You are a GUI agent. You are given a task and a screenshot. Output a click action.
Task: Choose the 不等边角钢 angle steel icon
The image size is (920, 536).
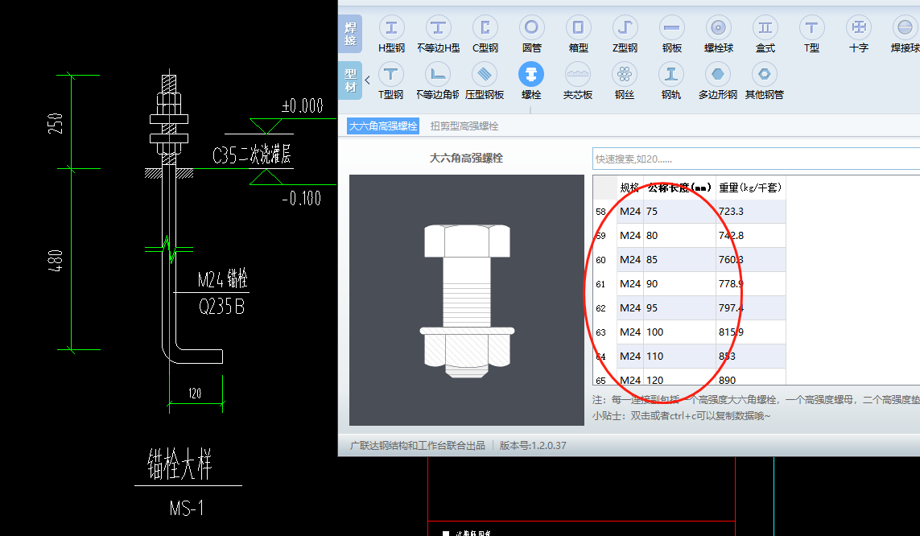[438, 75]
